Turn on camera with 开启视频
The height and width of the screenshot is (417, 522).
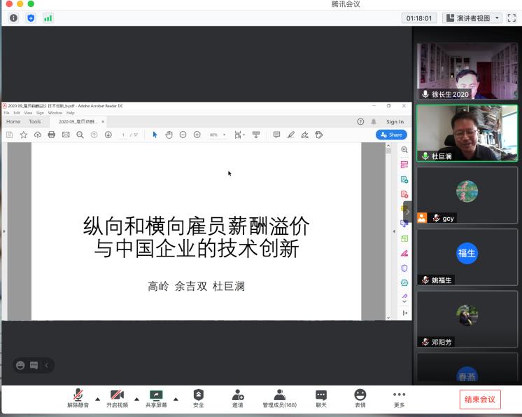pyautogui.click(x=117, y=397)
